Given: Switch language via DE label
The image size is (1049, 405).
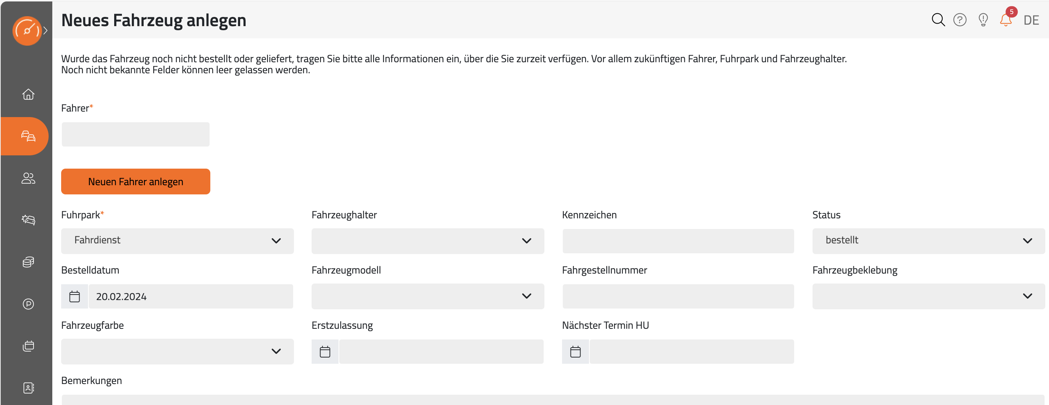Looking at the screenshot, I should (x=1031, y=20).
